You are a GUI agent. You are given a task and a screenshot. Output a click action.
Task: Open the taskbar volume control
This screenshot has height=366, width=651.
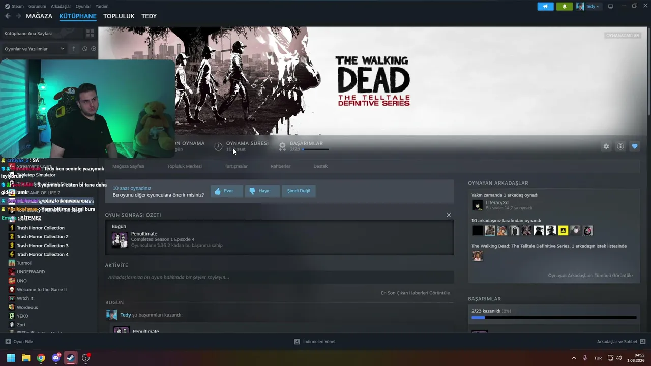[619, 358]
